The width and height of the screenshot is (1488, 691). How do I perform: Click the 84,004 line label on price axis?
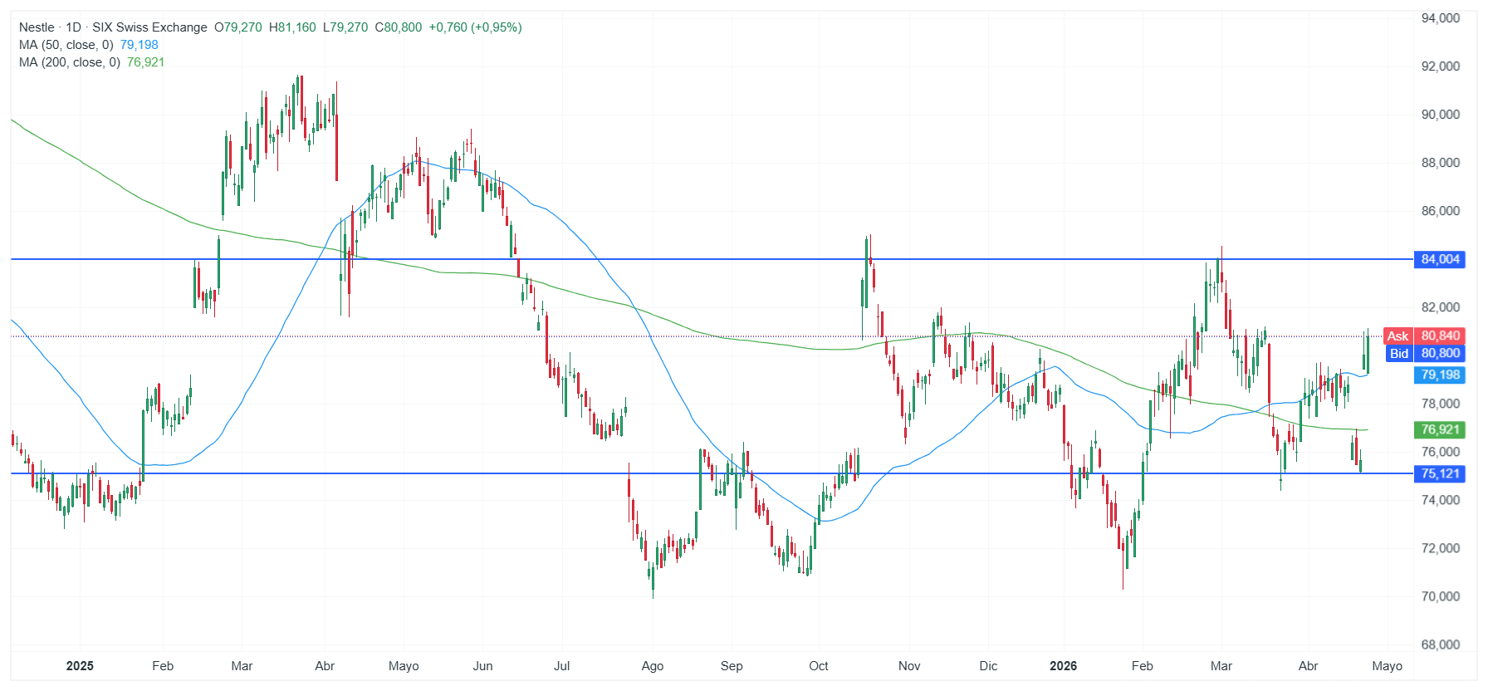tap(1440, 259)
